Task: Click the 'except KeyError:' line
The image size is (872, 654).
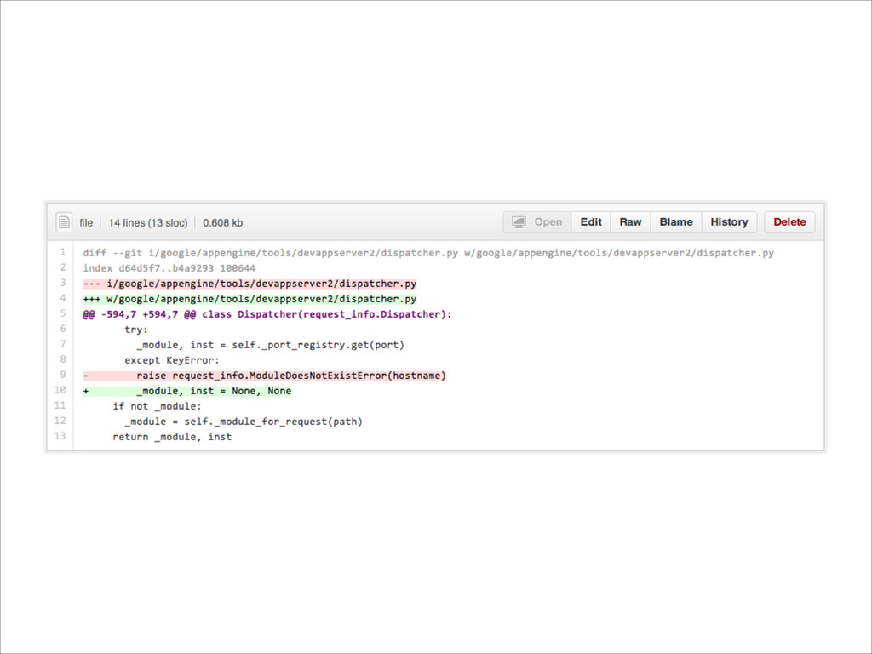Action: (x=172, y=360)
